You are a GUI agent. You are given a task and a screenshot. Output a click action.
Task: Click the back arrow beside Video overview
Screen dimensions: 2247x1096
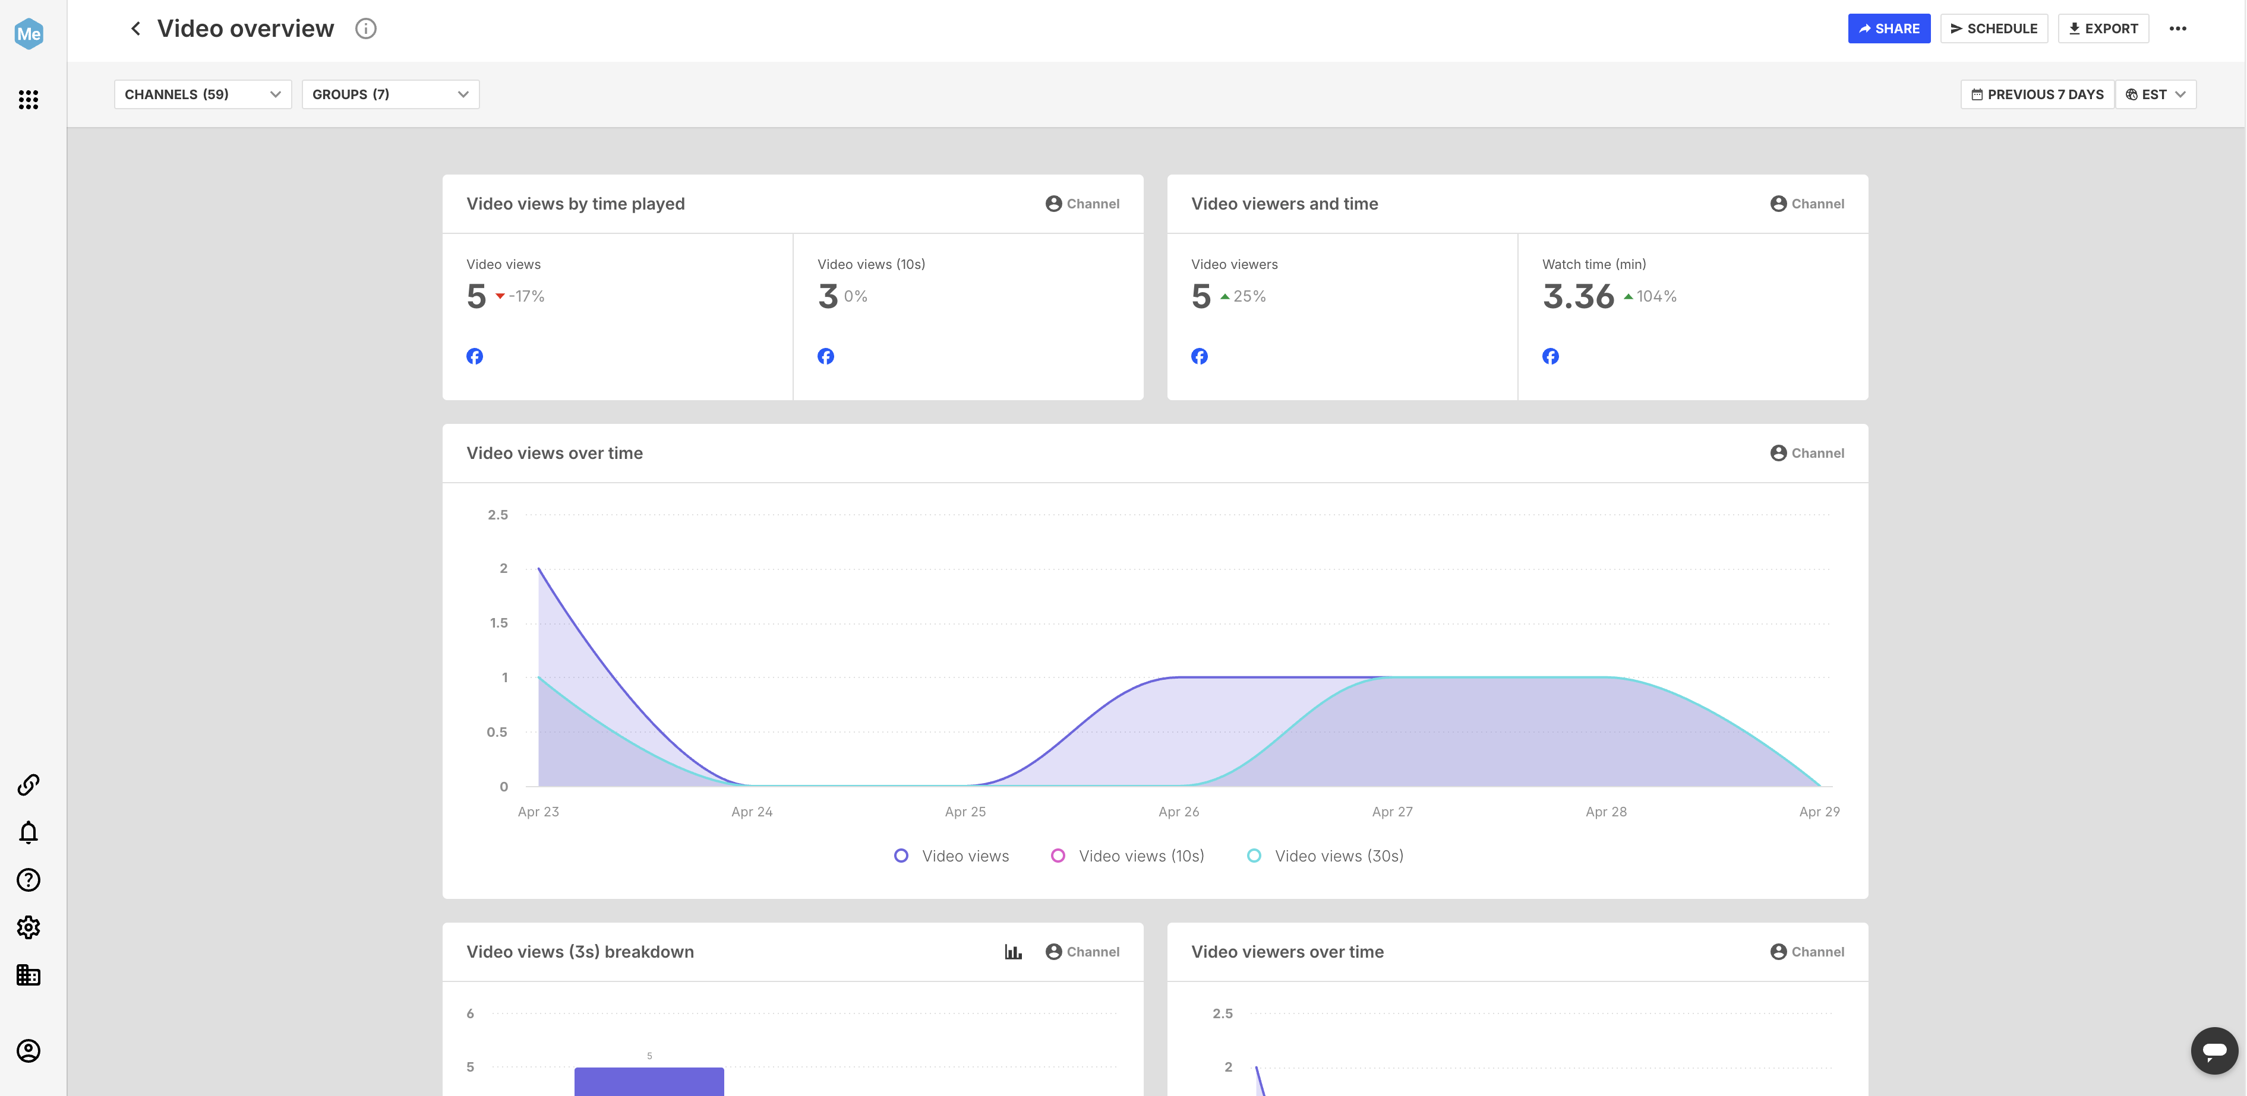(x=135, y=28)
